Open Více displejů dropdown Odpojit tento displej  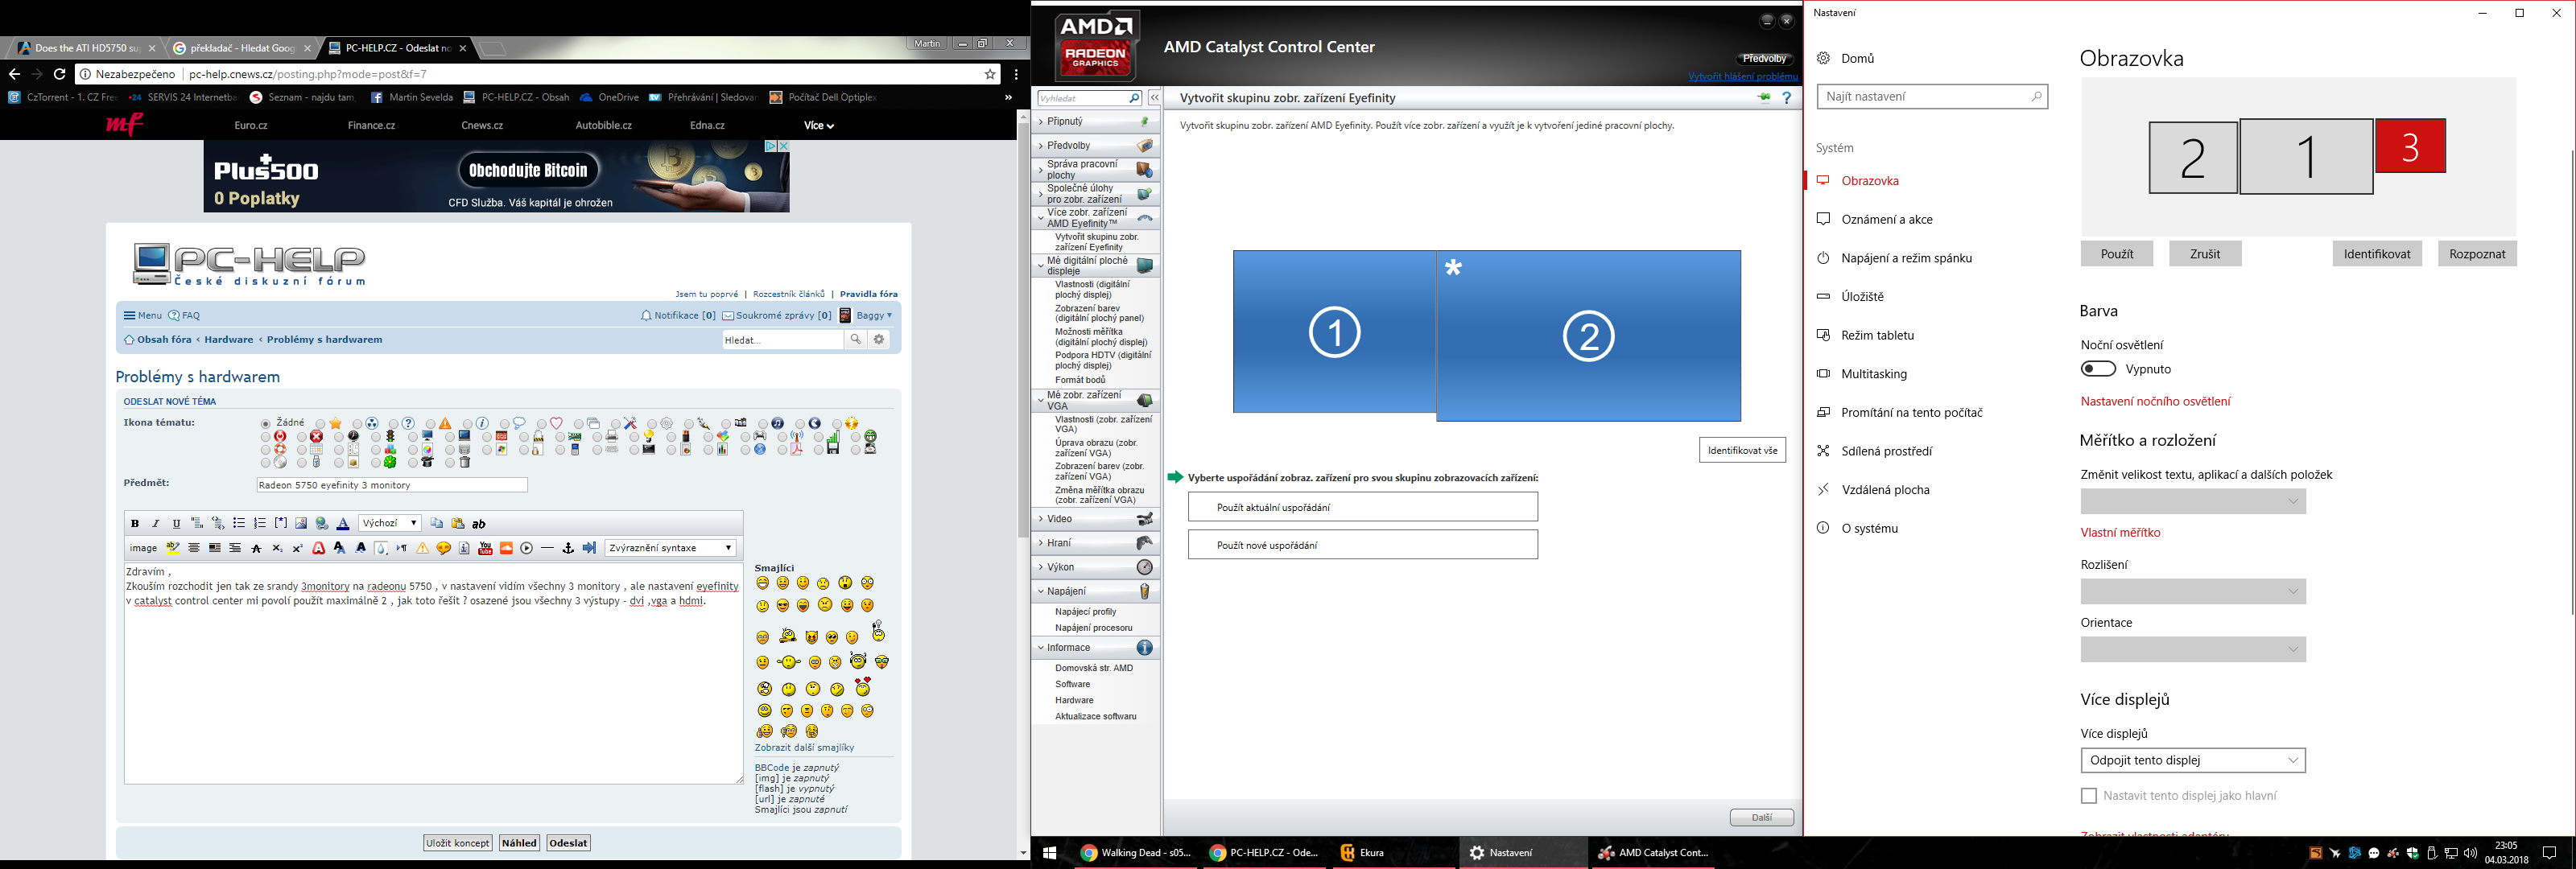(2193, 760)
